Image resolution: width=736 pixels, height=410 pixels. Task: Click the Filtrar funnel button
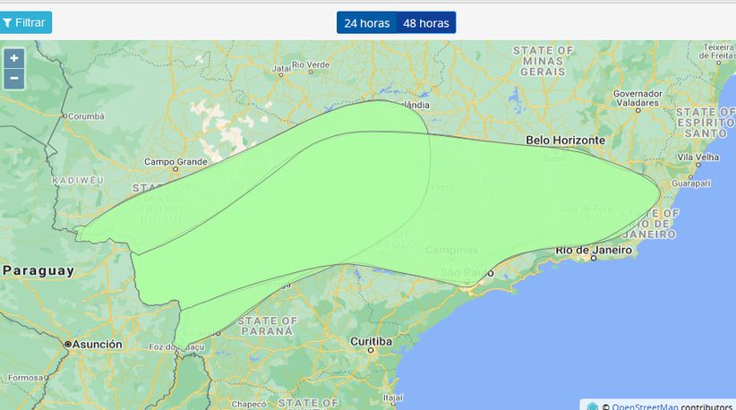tap(26, 22)
